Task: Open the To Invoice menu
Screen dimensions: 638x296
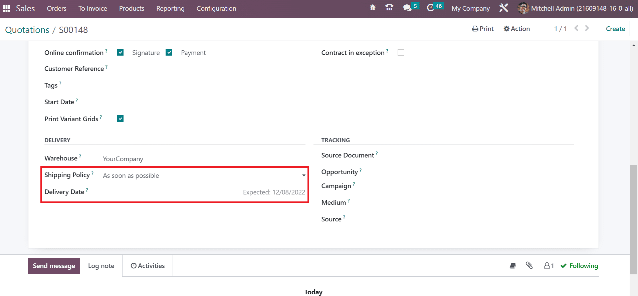Action: point(93,8)
